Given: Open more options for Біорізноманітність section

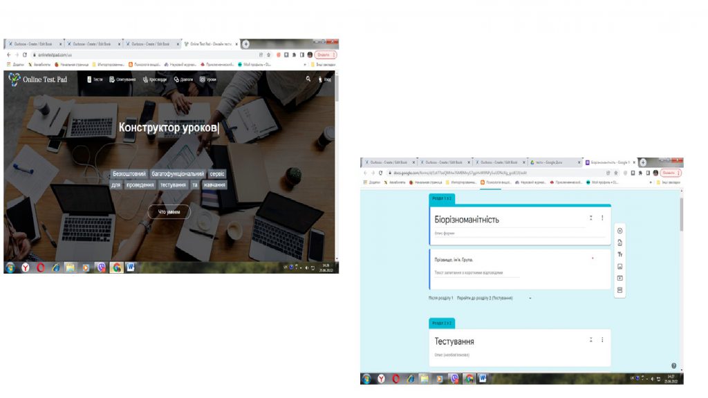Looking at the screenshot, I should point(602,218).
